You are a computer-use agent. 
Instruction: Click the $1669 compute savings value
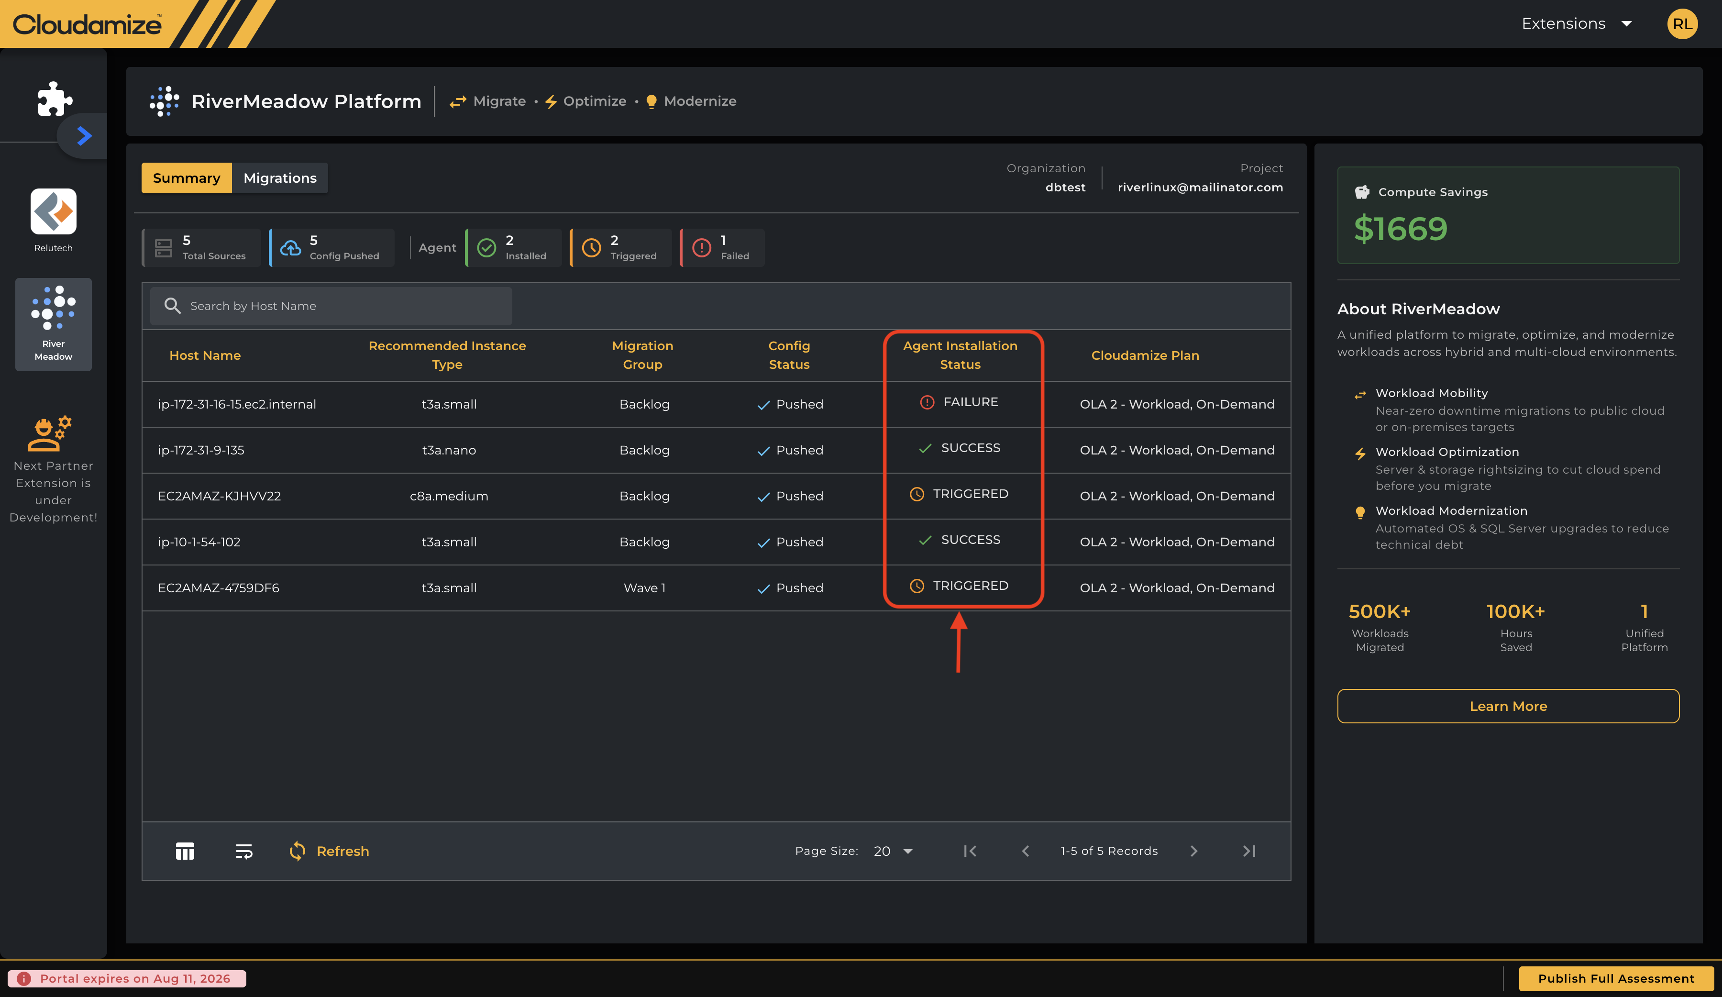click(1401, 228)
